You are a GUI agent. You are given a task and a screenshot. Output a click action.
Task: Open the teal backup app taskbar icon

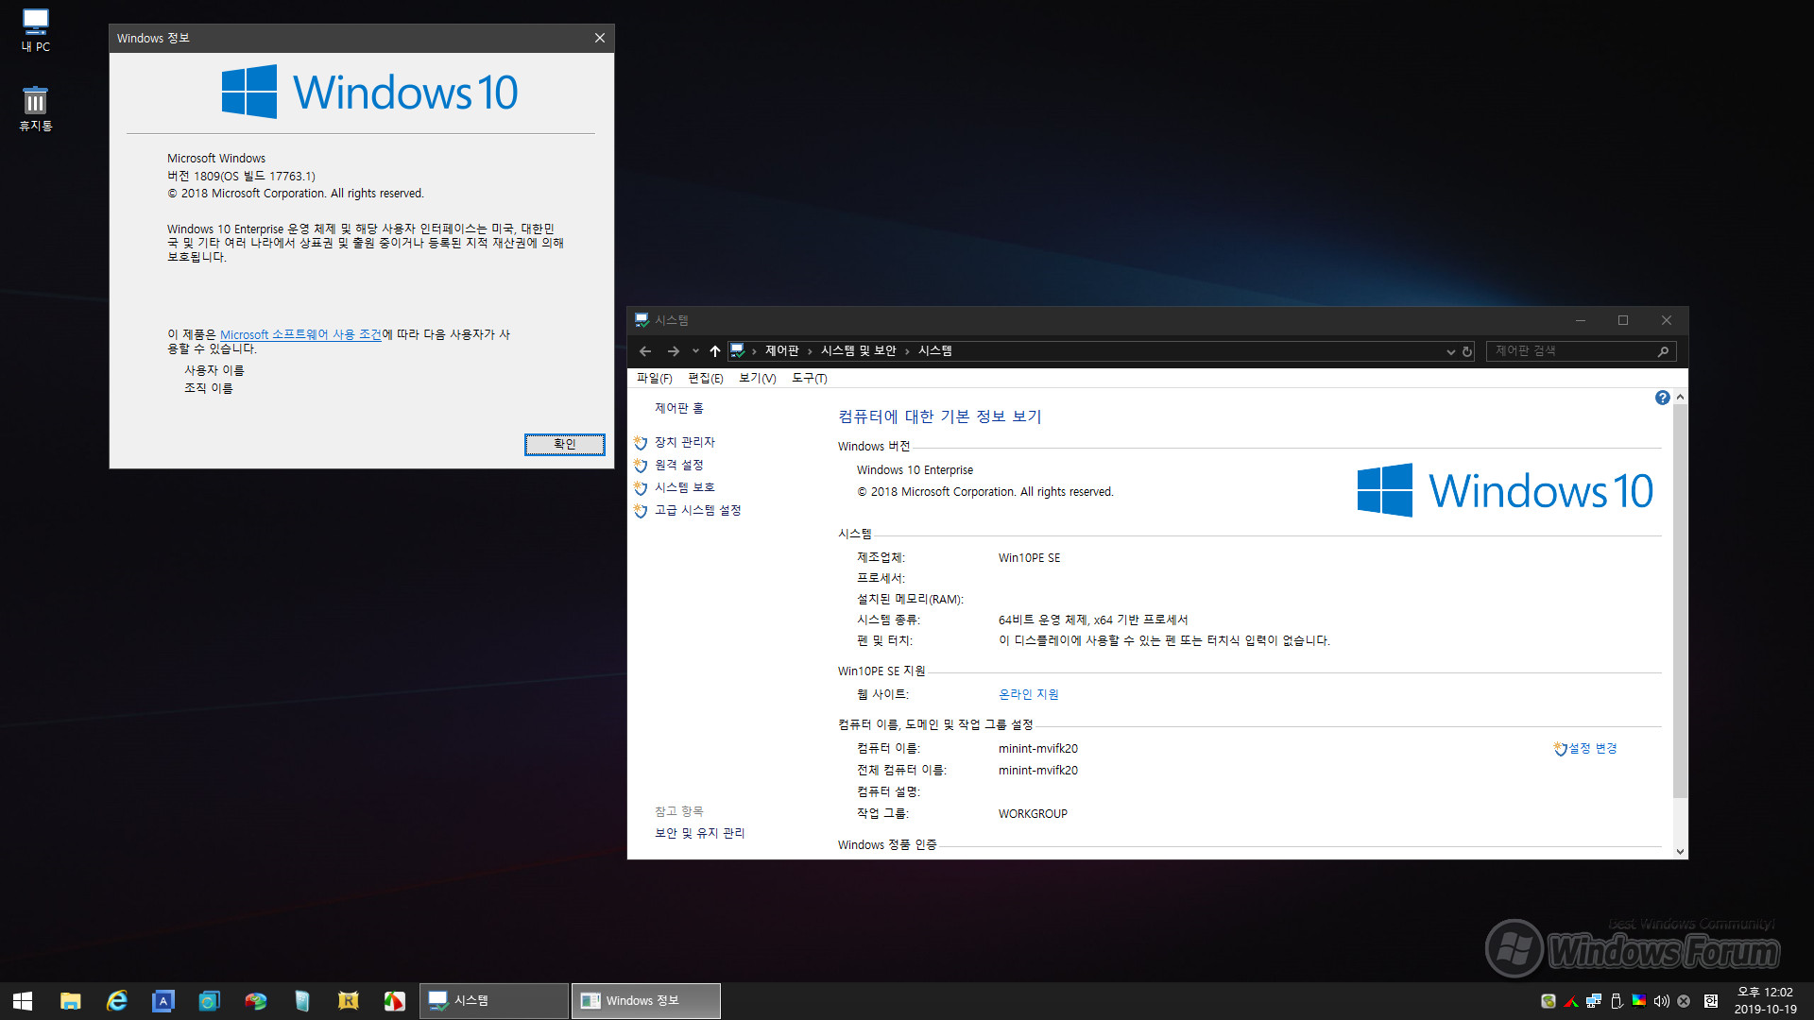point(209,1000)
